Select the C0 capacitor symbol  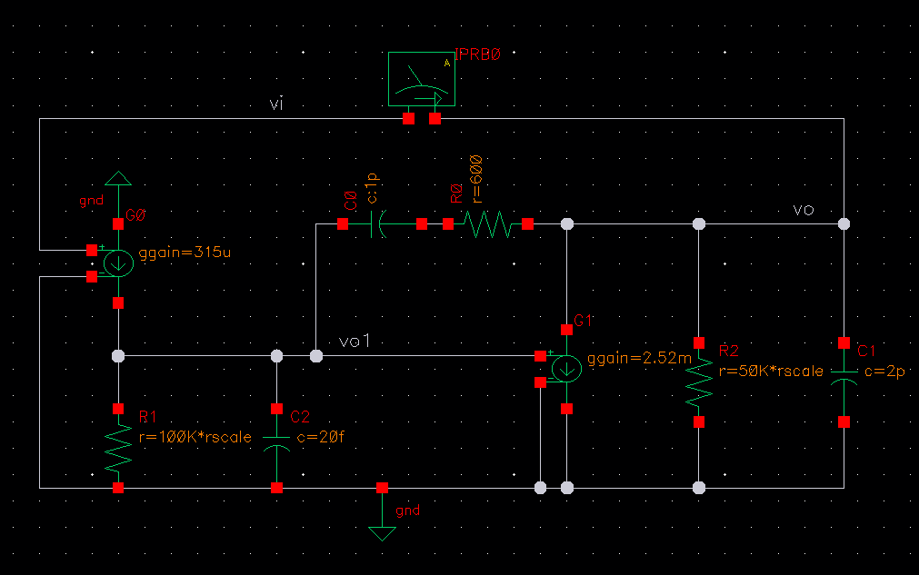tap(380, 223)
